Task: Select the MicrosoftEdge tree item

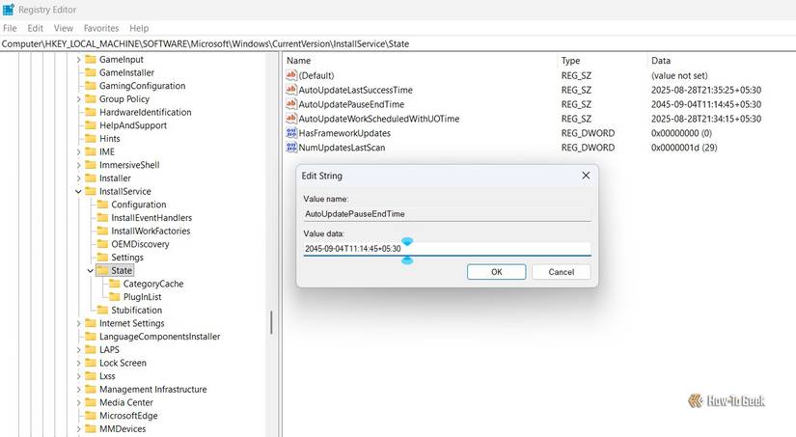Action: pyautogui.click(x=128, y=416)
